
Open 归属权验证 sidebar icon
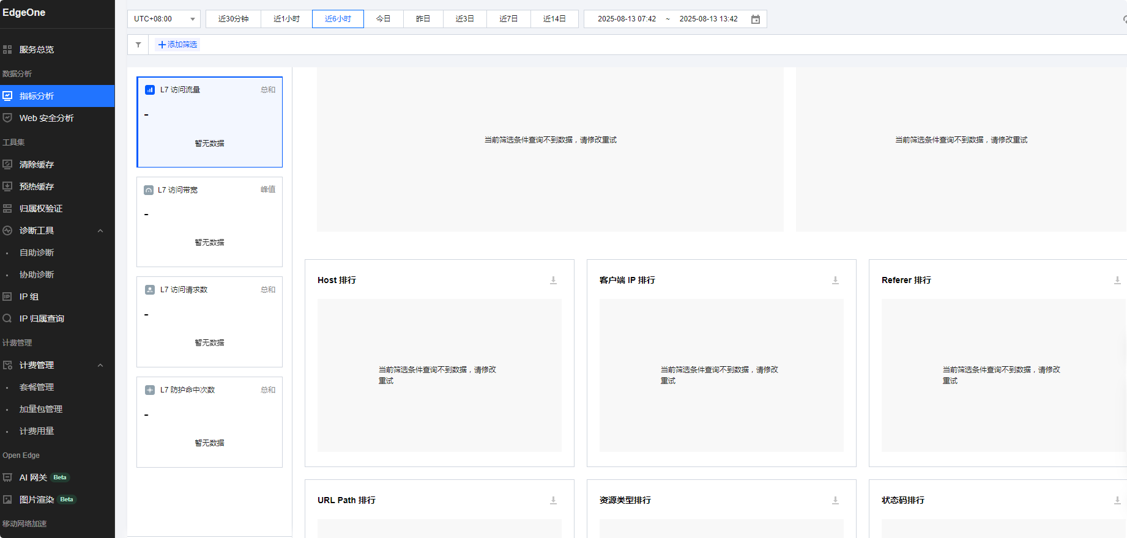[x=7, y=208]
